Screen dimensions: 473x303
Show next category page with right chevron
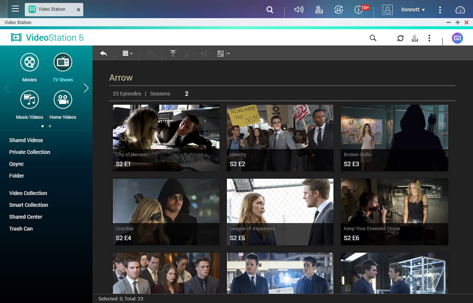tap(86, 88)
